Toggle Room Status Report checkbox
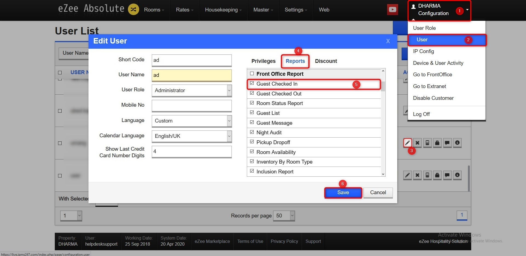 pyautogui.click(x=252, y=103)
